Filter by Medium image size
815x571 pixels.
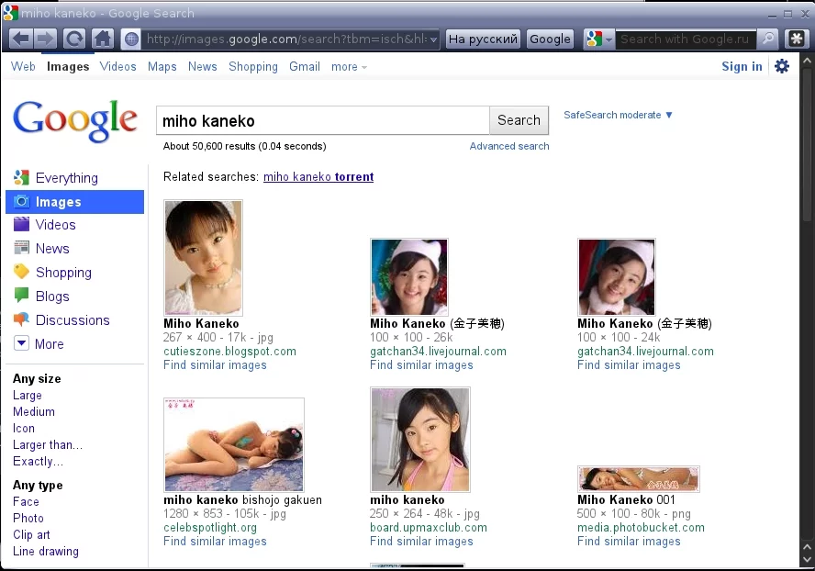click(x=34, y=411)
